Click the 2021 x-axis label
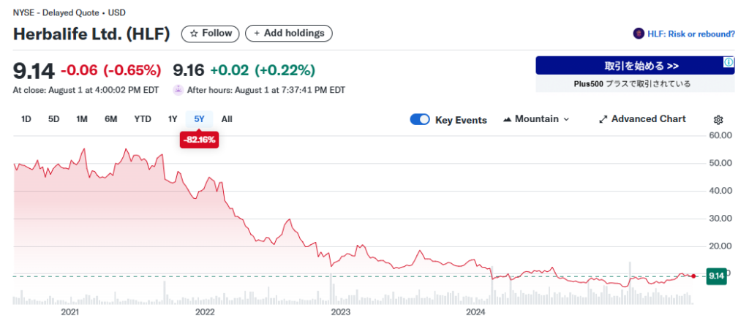The width and height of the screenshot is (749, 318). point(70,312)
